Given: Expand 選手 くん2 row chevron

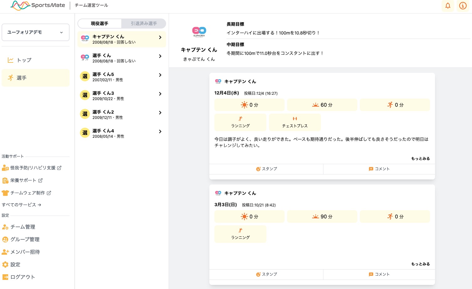Looking at the screenshot, I should [x=160, y=113].
